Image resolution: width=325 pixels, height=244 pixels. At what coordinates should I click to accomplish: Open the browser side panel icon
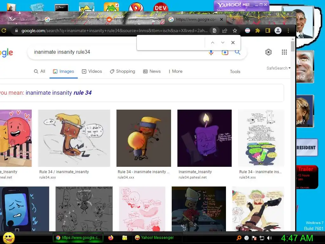point(268,31)
